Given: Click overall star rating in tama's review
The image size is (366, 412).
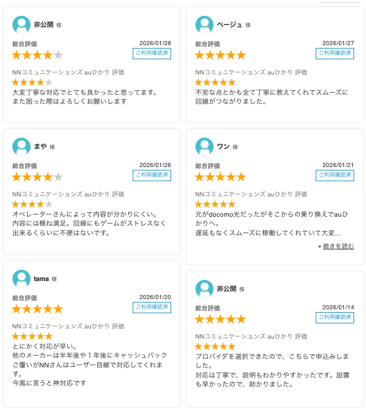Looking at the screenshot, I should click(x=37, y=309).
